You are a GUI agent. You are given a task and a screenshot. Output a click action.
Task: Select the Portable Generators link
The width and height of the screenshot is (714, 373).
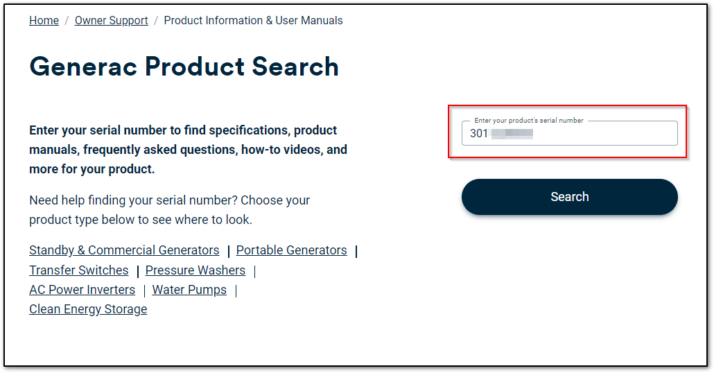(x=291, y=250)
